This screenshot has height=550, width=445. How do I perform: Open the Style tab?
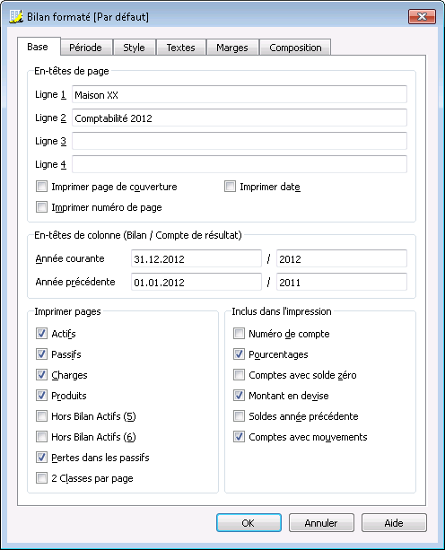click(134, 48)
